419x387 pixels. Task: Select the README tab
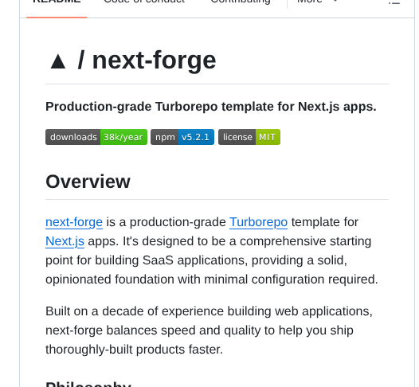57,2
